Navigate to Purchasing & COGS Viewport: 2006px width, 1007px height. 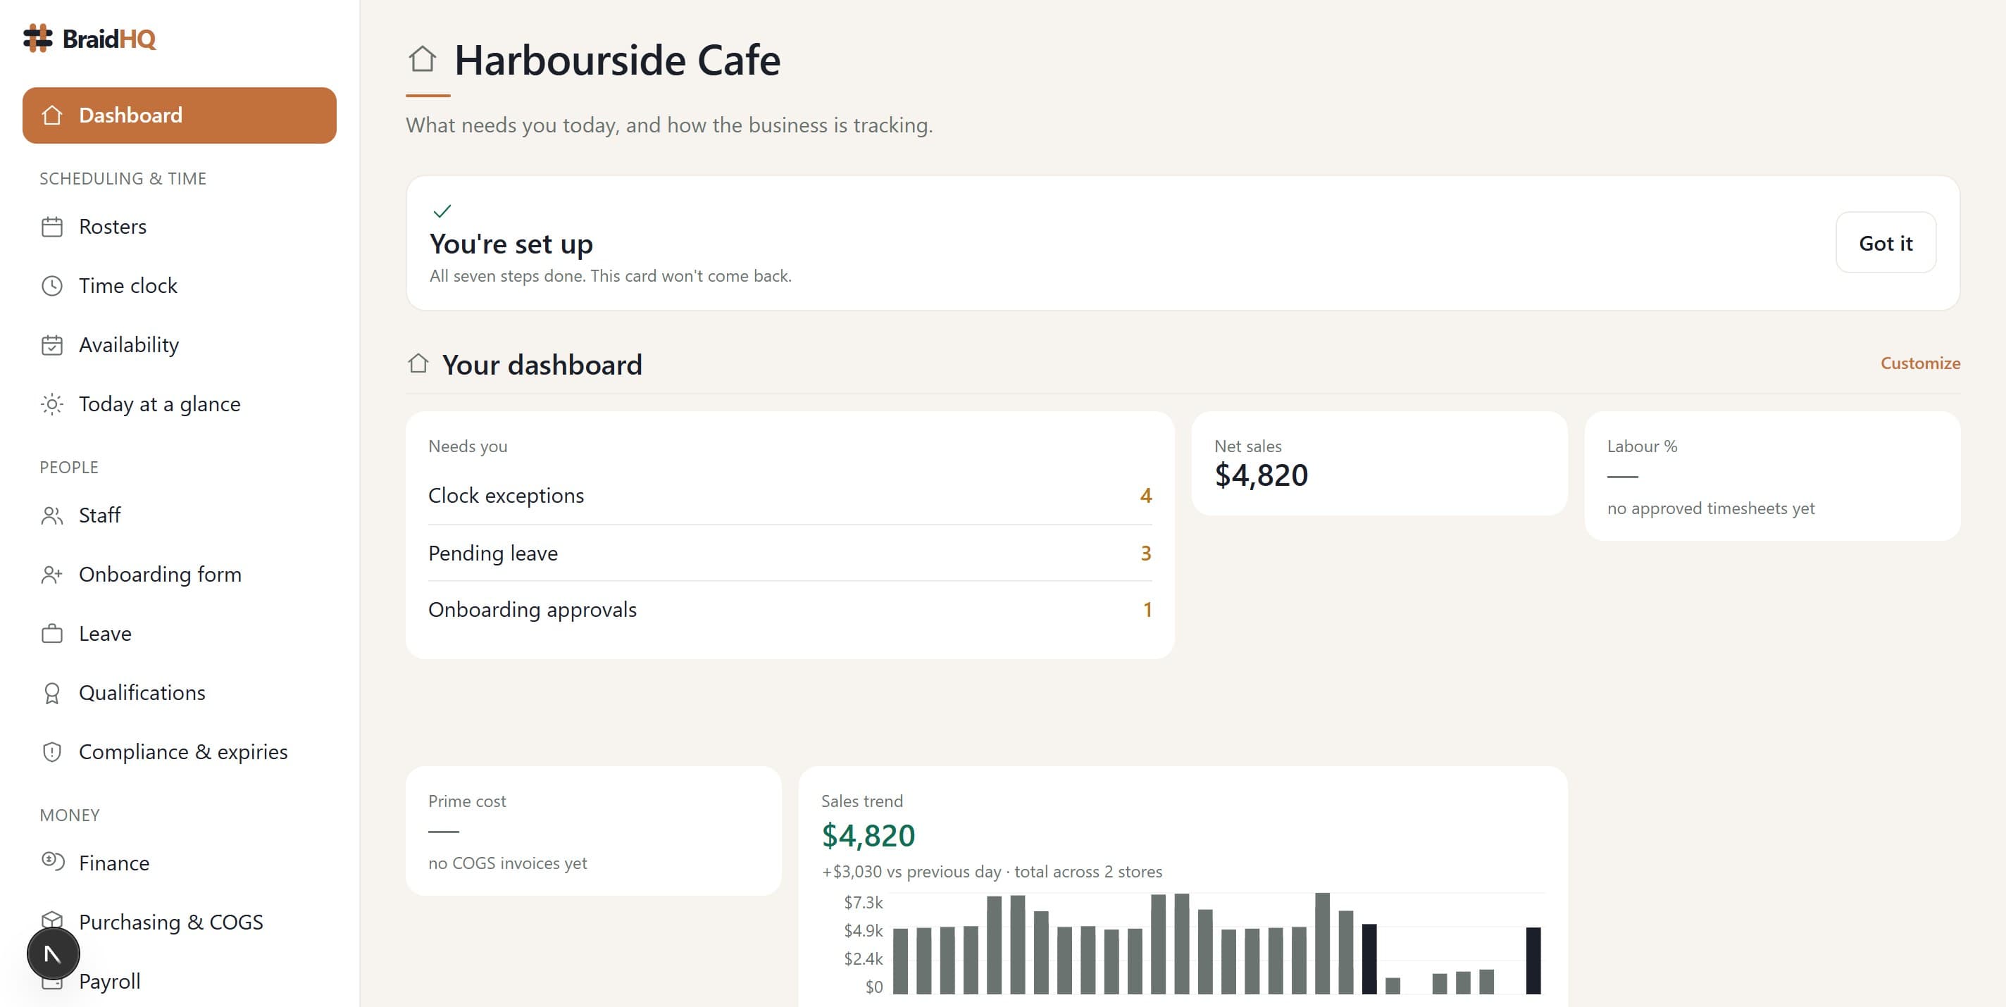click(x=179, y=922)
